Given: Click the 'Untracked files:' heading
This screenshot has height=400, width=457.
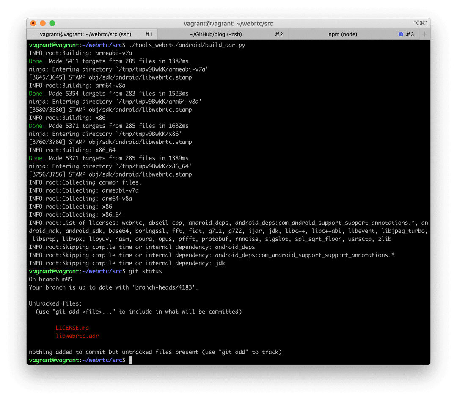Looking at the screenshot, I should (x=55, y=304).
